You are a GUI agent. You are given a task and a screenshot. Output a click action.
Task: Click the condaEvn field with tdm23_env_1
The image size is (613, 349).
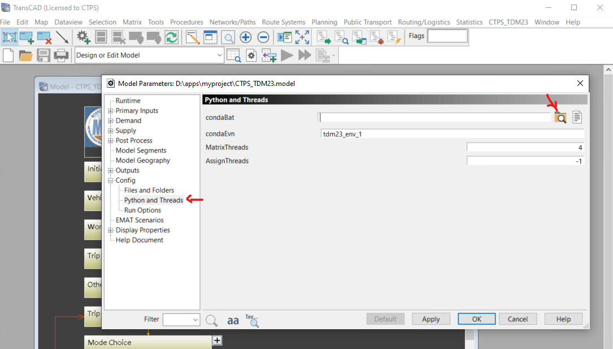coord(452,134)
